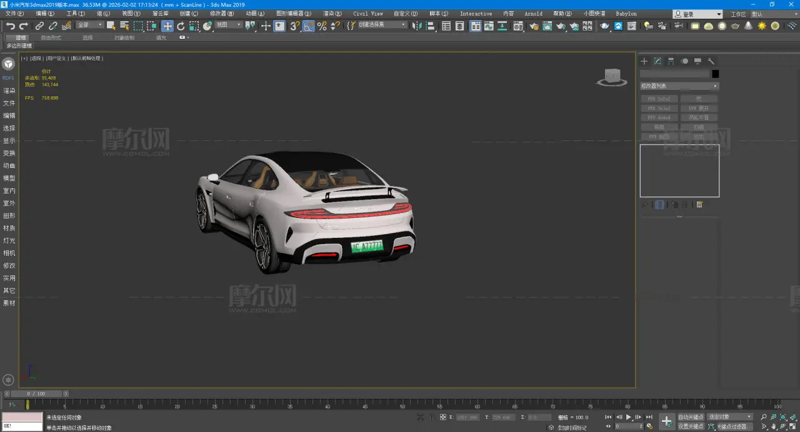Open the 创建选择集 named selection dropdown
800x432 pixels.
click(382, 25)
